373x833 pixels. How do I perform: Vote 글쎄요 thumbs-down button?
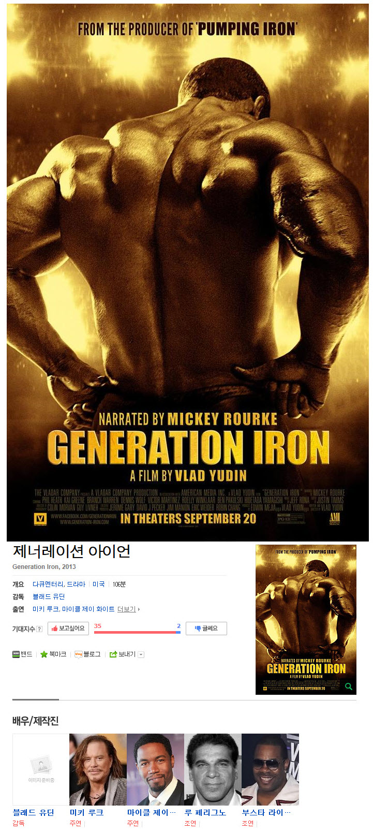point(206,629)
